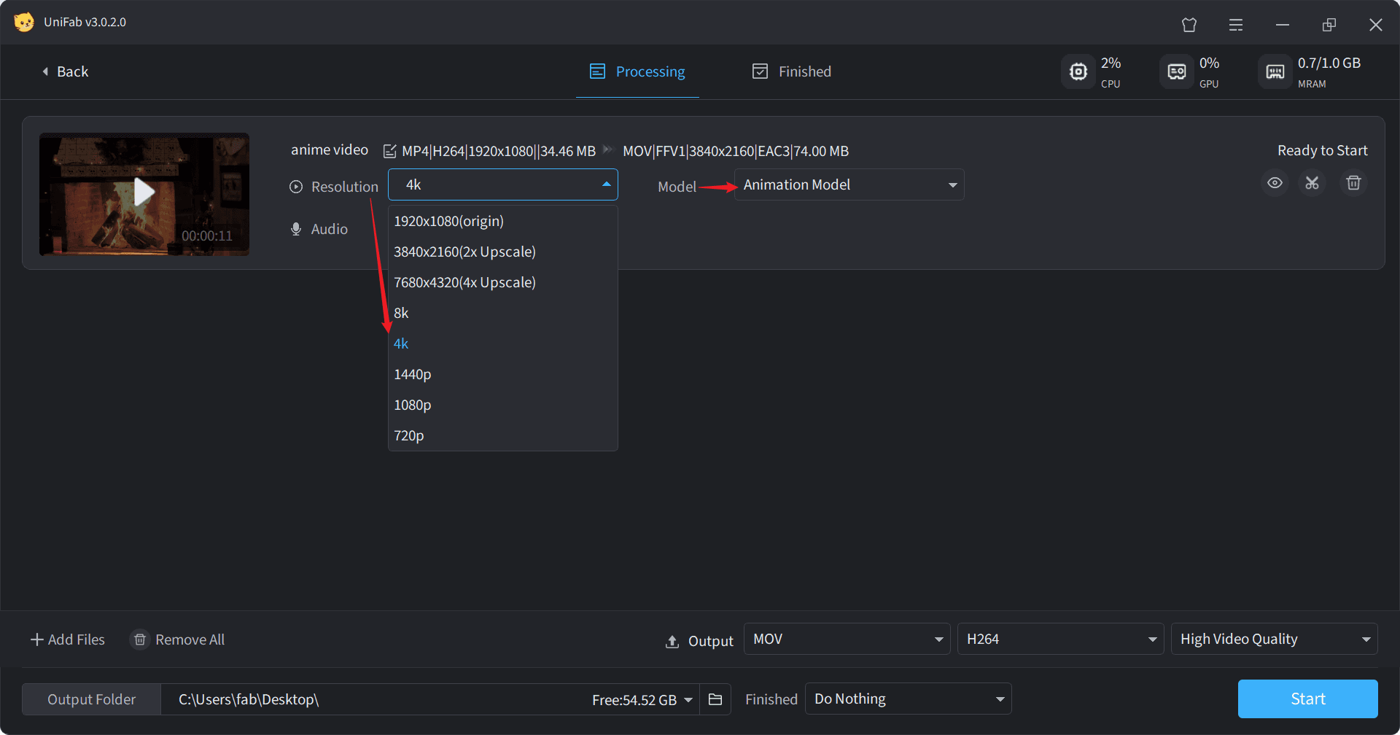The image size is (1400, 735).
Task: Go Back to the previous screen
Action: coord(65,71)
